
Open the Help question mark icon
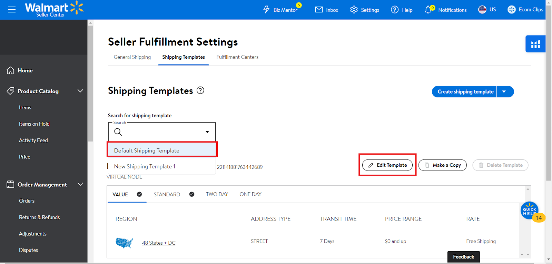395,10
